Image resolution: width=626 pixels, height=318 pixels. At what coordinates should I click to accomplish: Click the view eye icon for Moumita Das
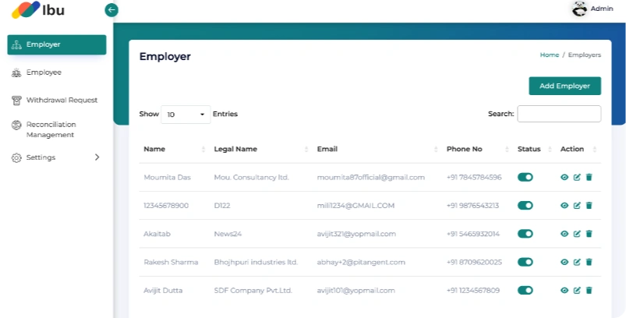tap(564, 178)
